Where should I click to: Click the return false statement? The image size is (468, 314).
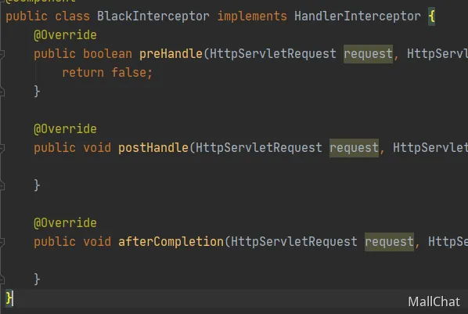click(x=107, y=73)
